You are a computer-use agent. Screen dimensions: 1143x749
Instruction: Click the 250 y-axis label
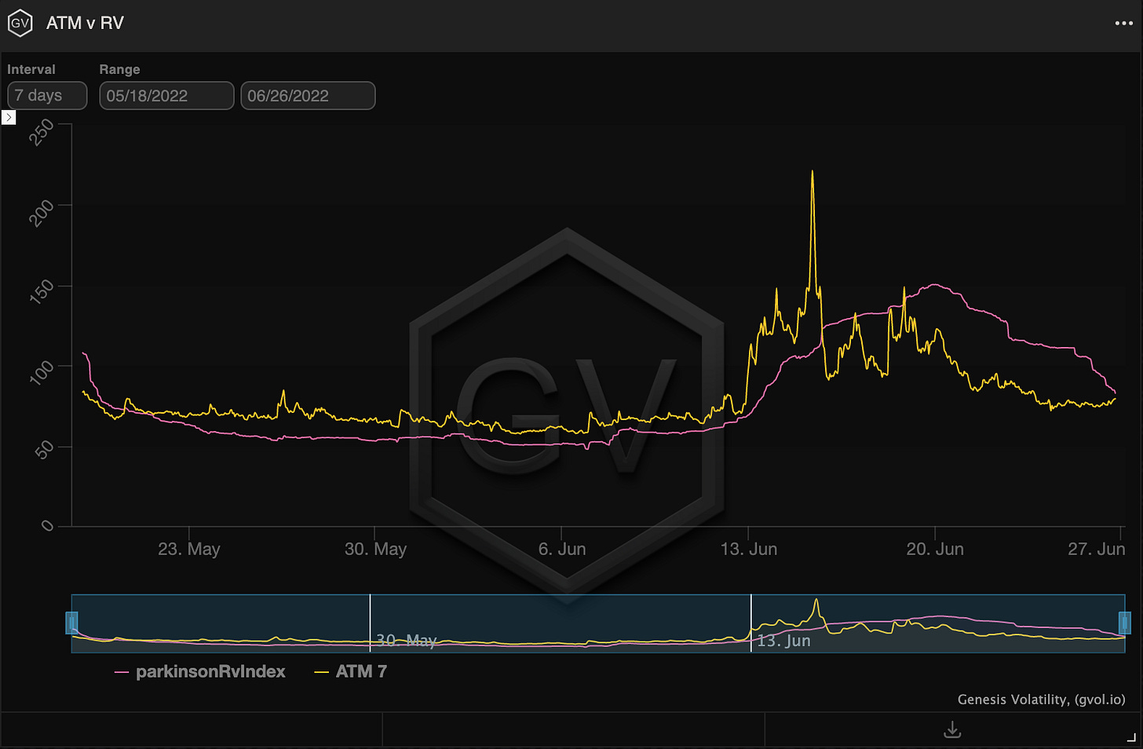click(x=42, y=132)
